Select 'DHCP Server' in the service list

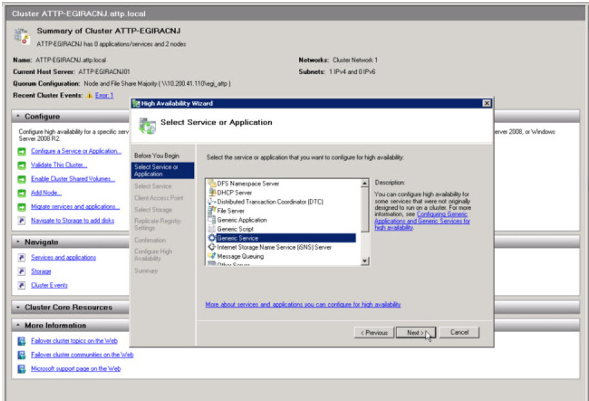click(x=235, y=192)
